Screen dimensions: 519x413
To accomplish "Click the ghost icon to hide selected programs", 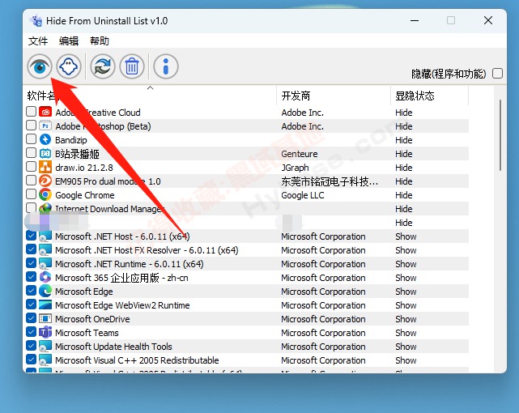I will [x=69, y=66].
